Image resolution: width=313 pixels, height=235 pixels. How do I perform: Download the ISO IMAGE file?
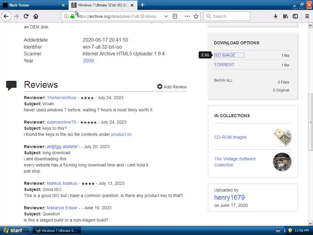[225, 55]
